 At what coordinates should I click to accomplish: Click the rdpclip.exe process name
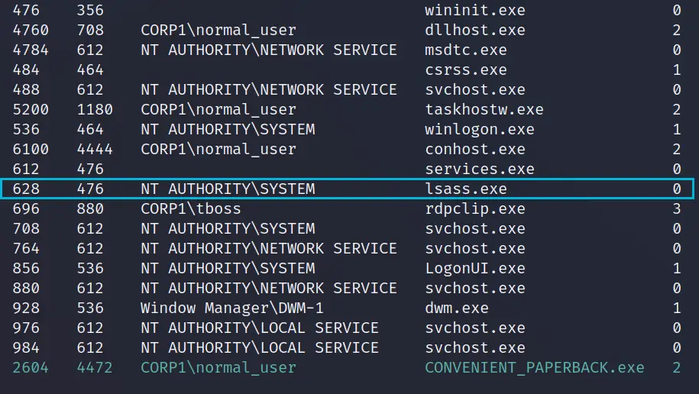coord(474,208)
